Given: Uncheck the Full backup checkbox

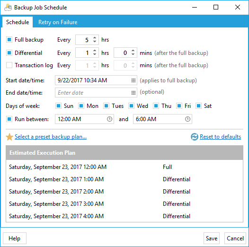Looking at the screenshot, I should click(9, 40).
